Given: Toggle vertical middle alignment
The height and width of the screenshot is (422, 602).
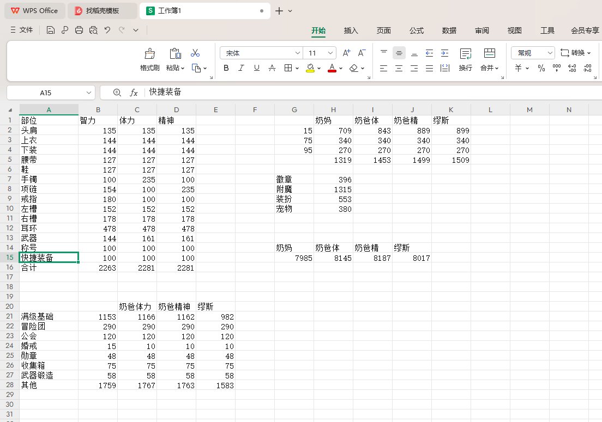Looking at the screenshot, I should pos(399,53).
